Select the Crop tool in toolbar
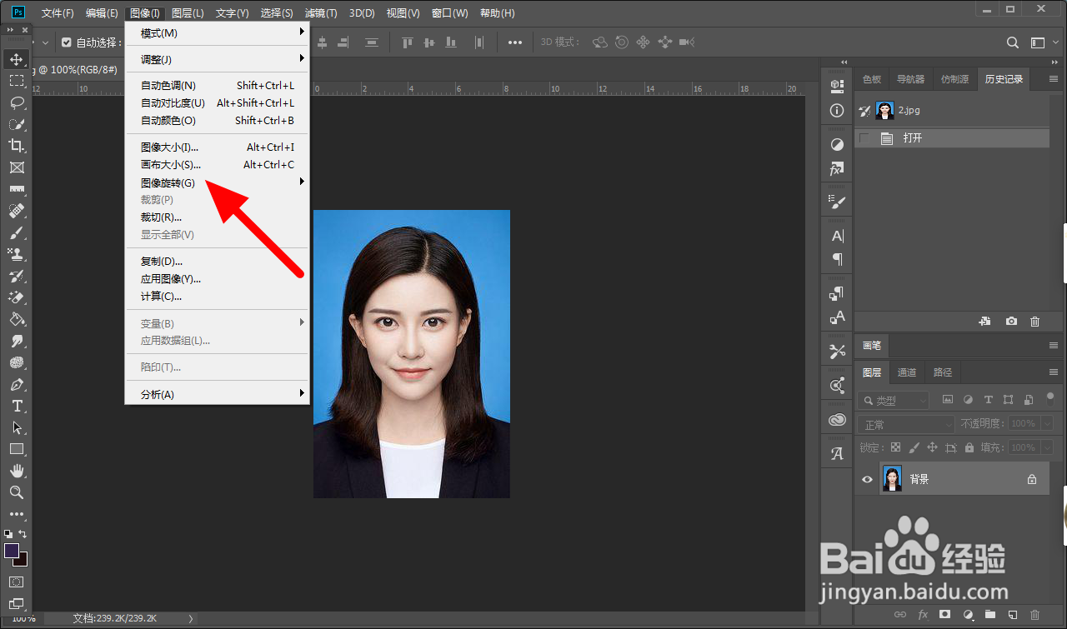Viewport: 1067px width, 629px height. (x=16, y=146)
